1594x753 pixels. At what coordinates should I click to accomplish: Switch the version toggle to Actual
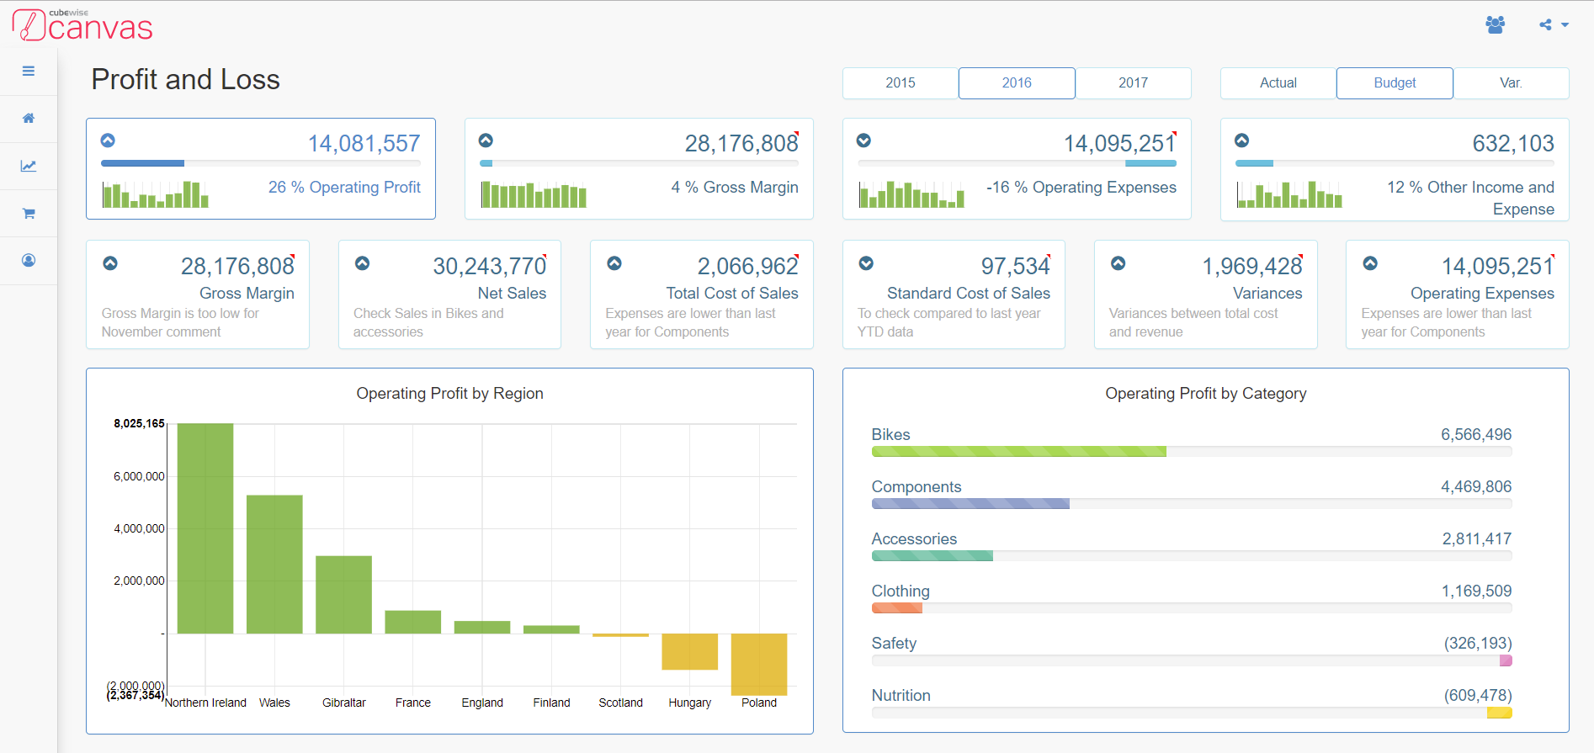coord(1278,83)
